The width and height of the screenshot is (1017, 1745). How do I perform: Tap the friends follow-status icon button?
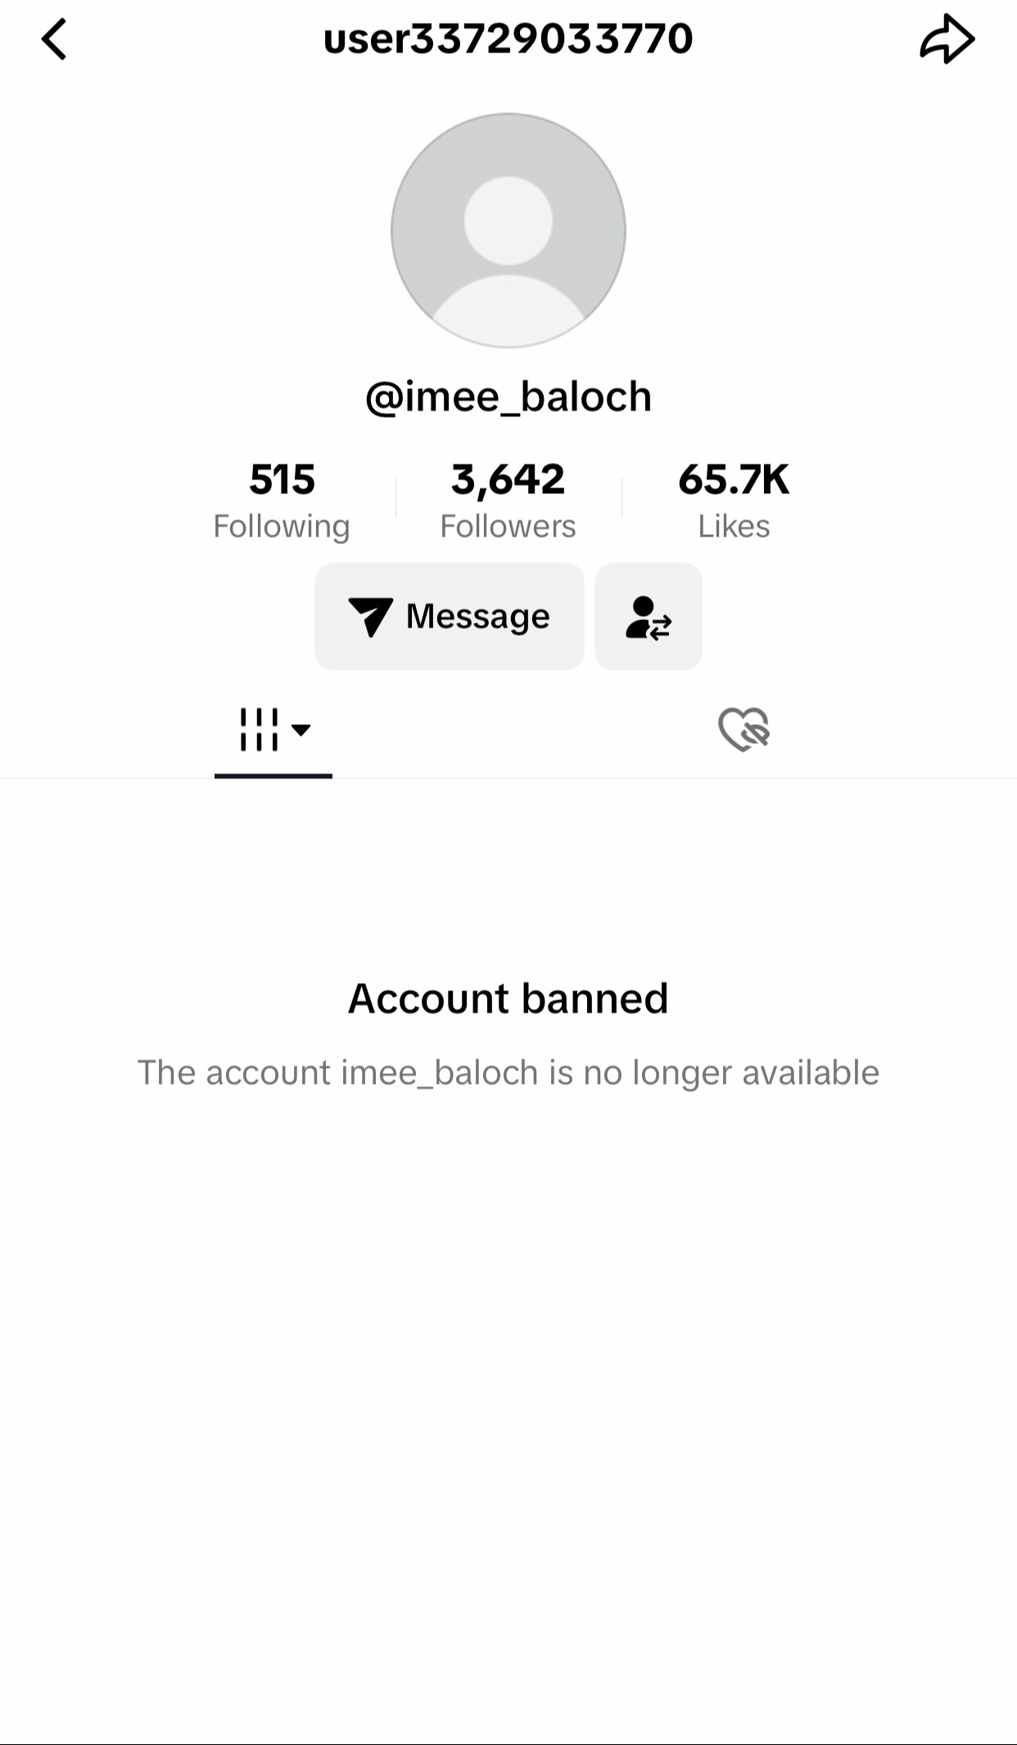click(x=649, y=616)
